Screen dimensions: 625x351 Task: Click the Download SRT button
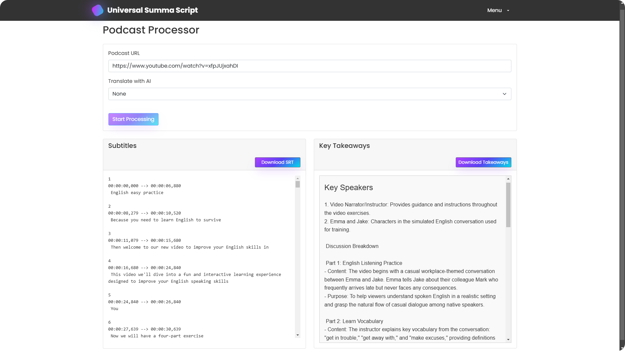tap(277, 162)
